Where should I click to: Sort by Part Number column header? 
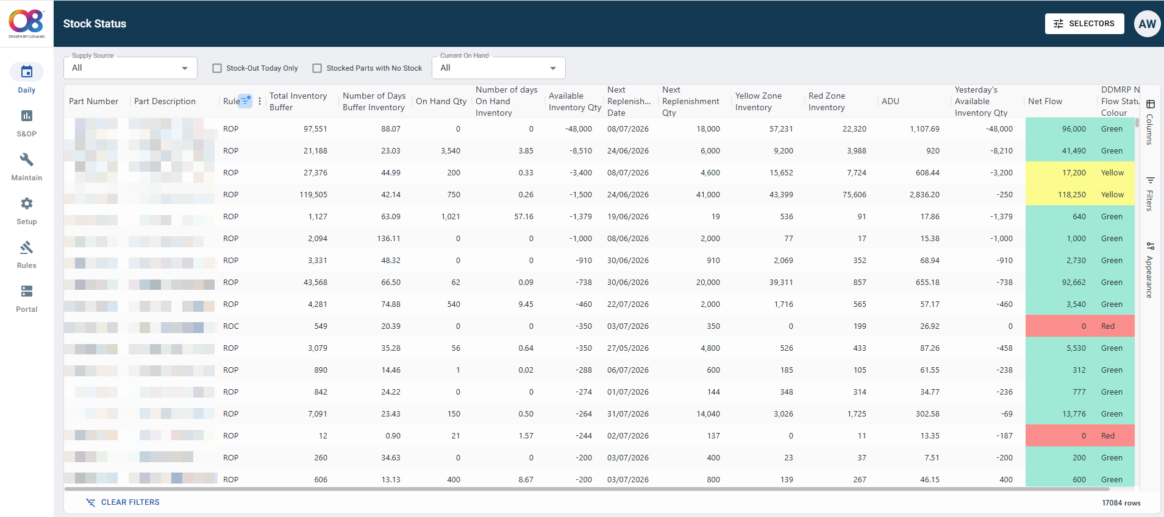[93, 101]
